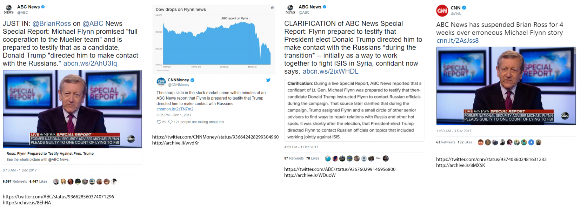Click ABC News avatar in first tweet

9,9
